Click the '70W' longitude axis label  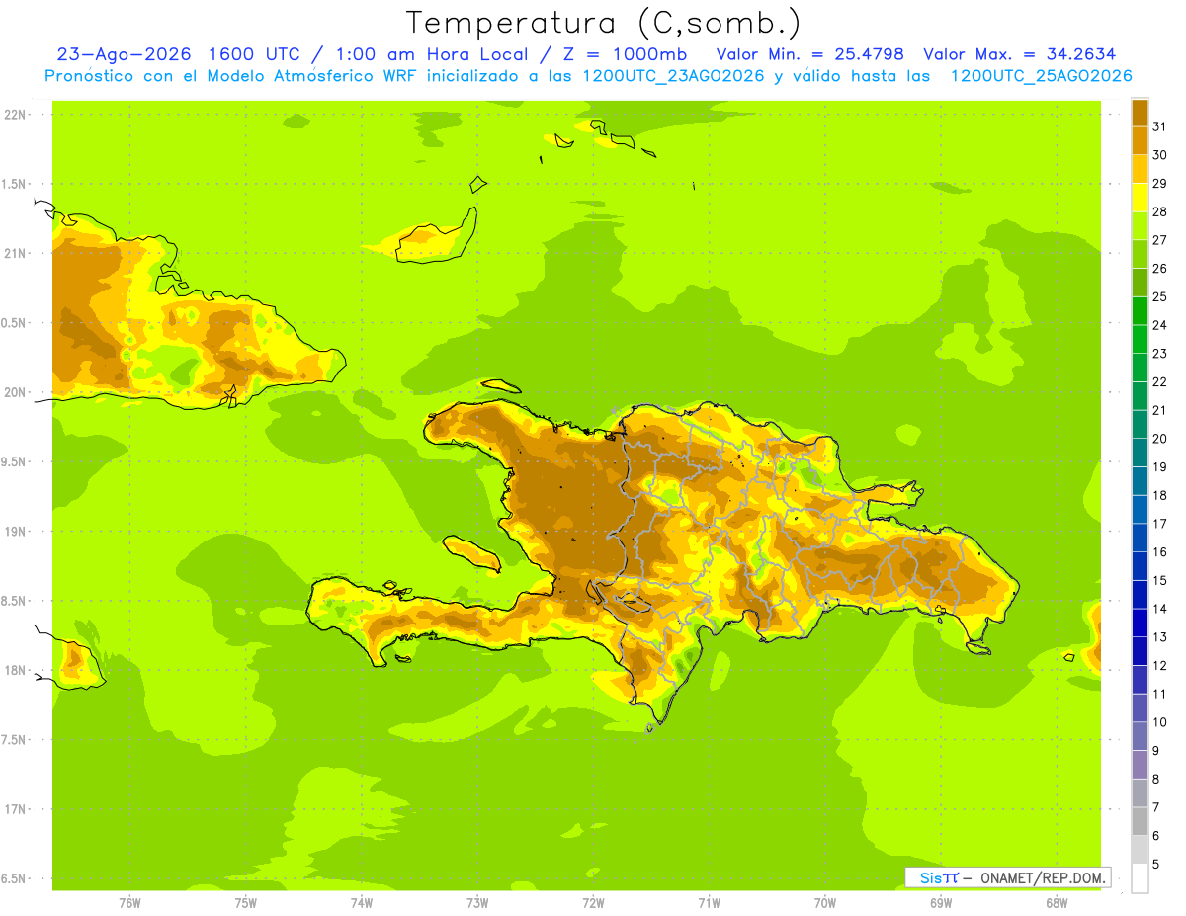[x=825, y=902]
